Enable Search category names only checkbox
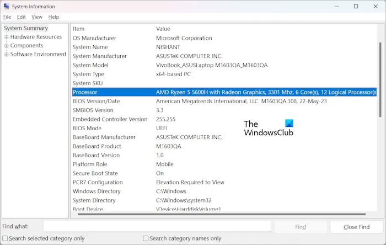Viewport: 386px width, 245px height. (x=146, y=238)
